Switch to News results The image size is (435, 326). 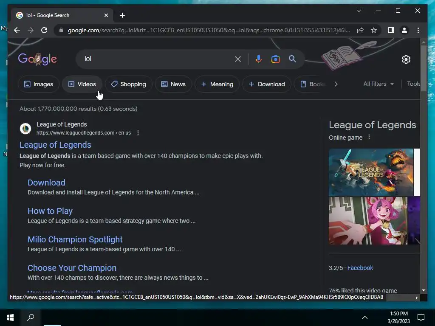[x=173, y=84]
